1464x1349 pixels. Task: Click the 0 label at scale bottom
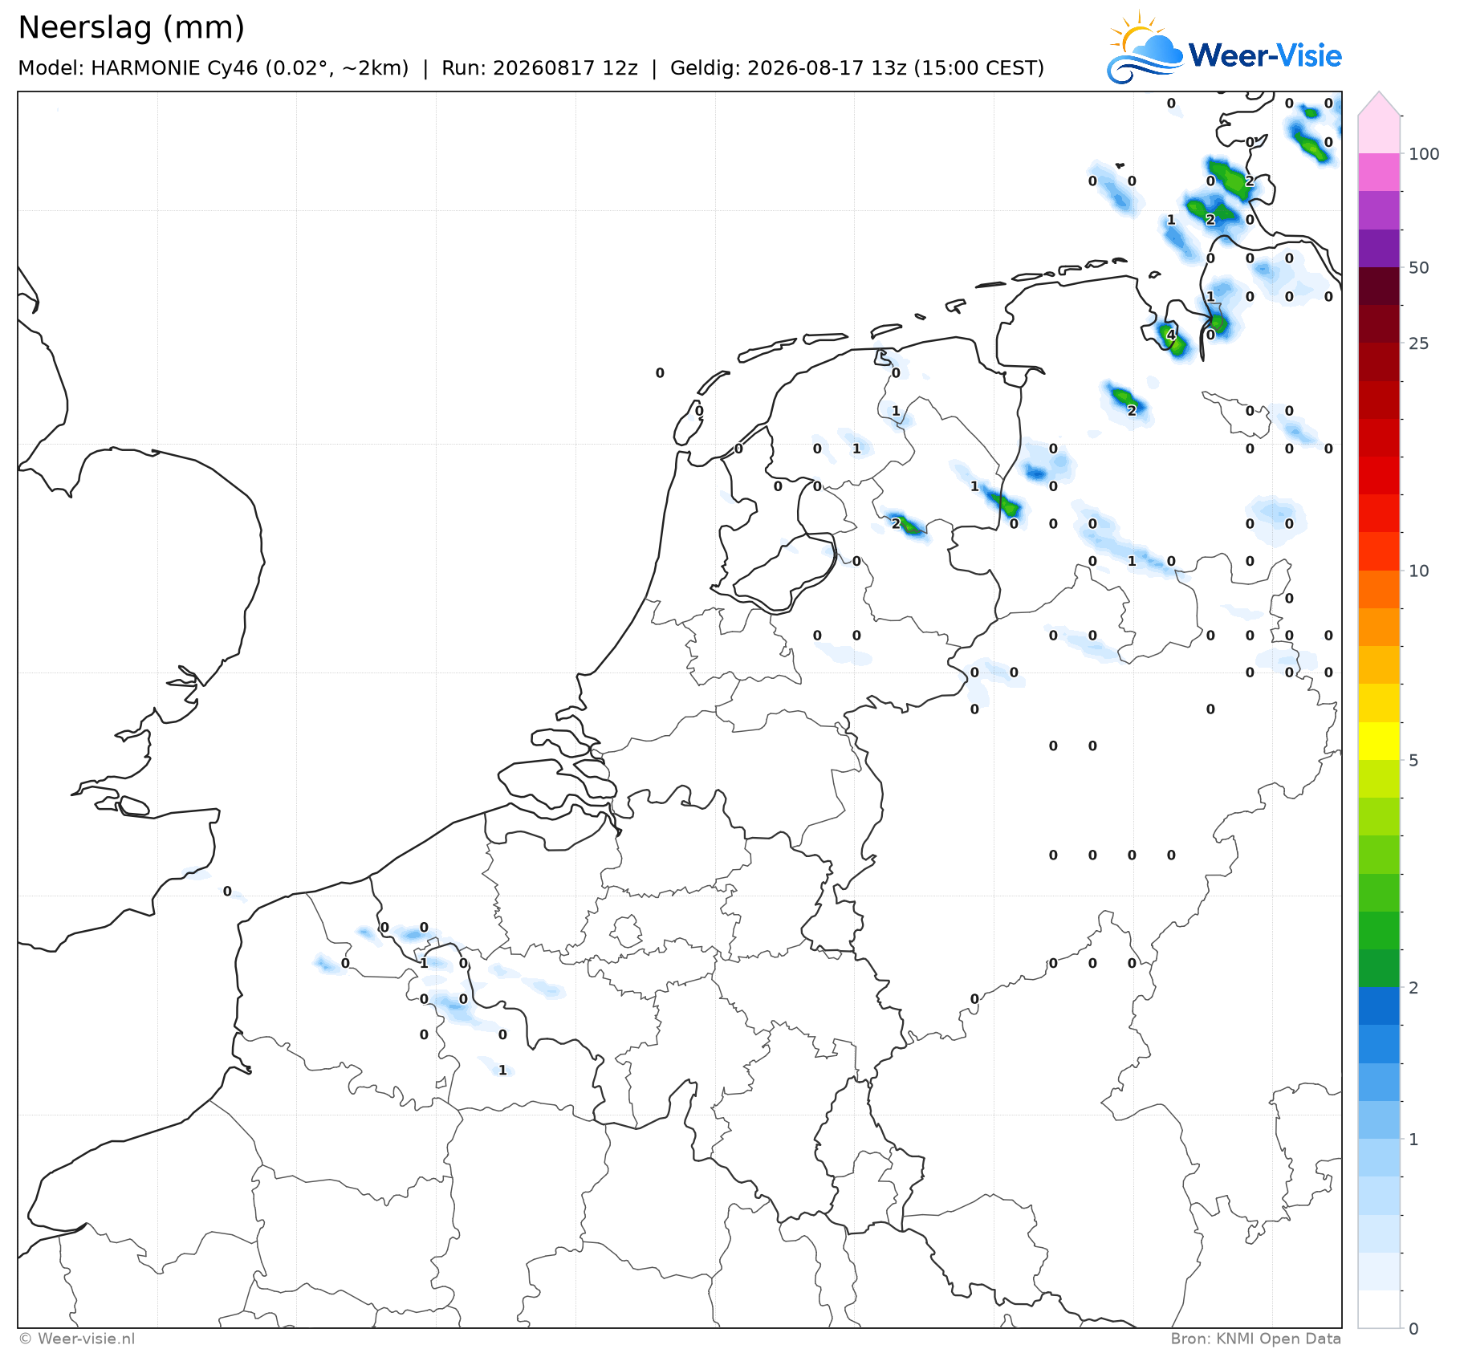click(1413, 1328)
